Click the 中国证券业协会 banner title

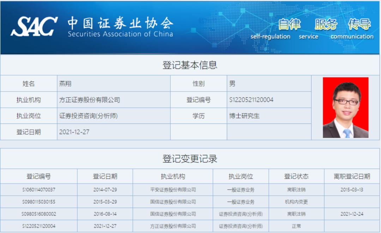(x=121, y=23)
